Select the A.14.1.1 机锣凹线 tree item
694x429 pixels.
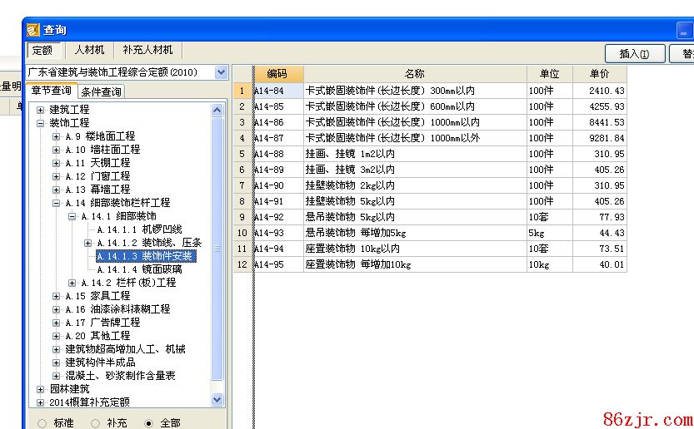139,229
